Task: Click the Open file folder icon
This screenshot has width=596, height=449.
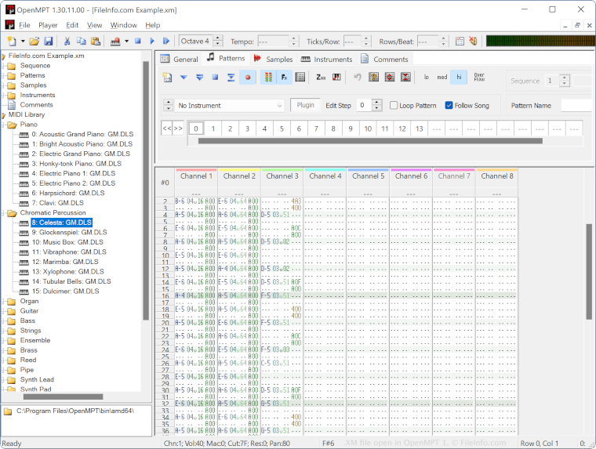Action: [35, 41]
